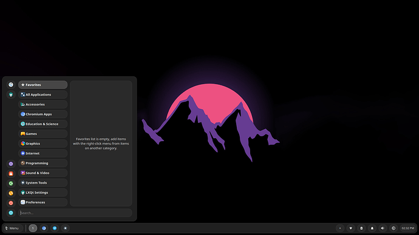The height and width of the screenshot is (235, 419).
Task: Click the Search field in the menu
Action: point(75,213)
